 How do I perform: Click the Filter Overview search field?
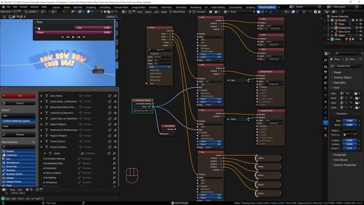click(x=19, y=146)
